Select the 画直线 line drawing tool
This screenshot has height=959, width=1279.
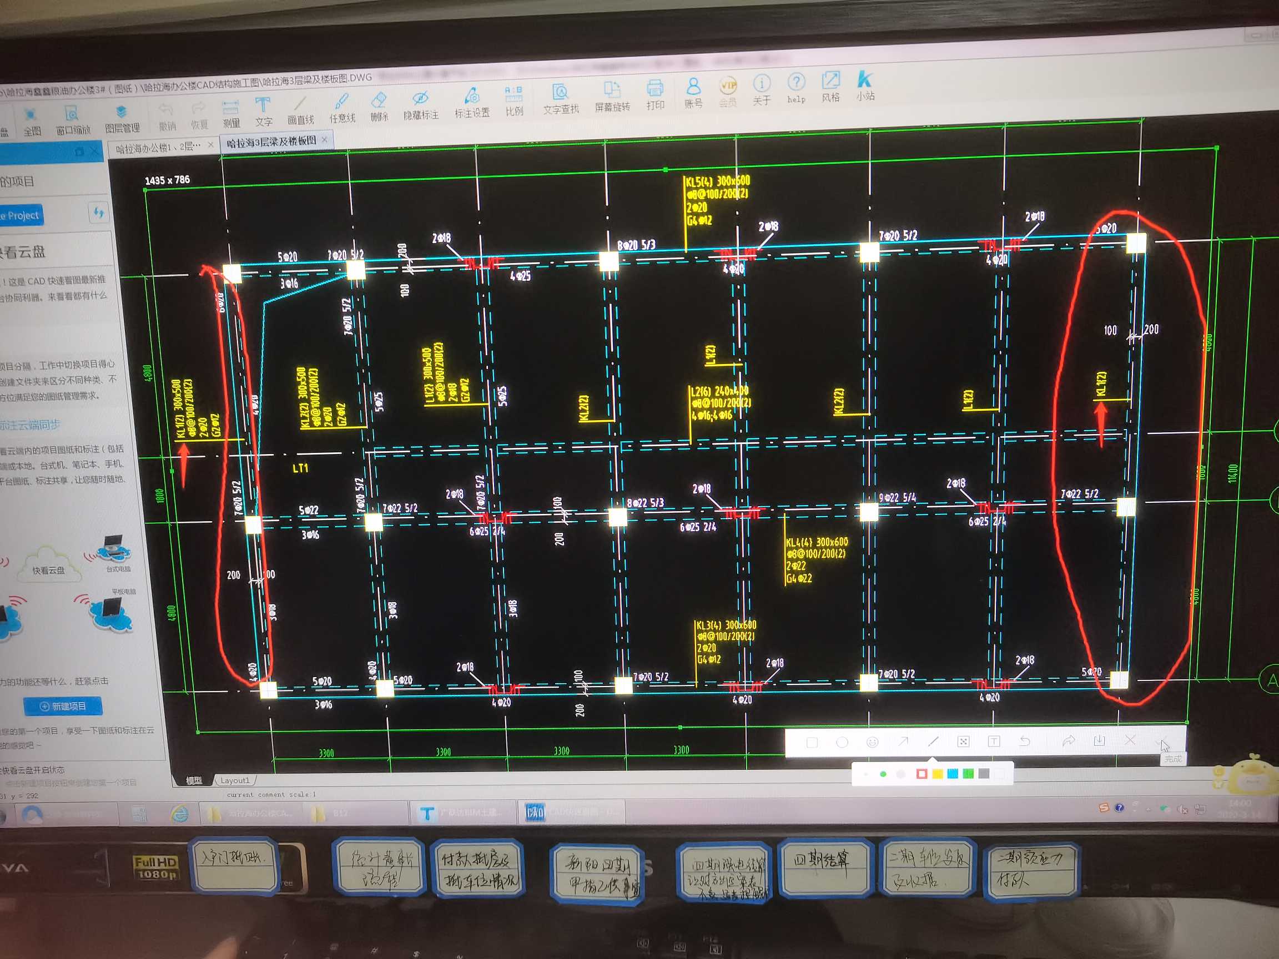pyautogui.click(x=300, y=110)
